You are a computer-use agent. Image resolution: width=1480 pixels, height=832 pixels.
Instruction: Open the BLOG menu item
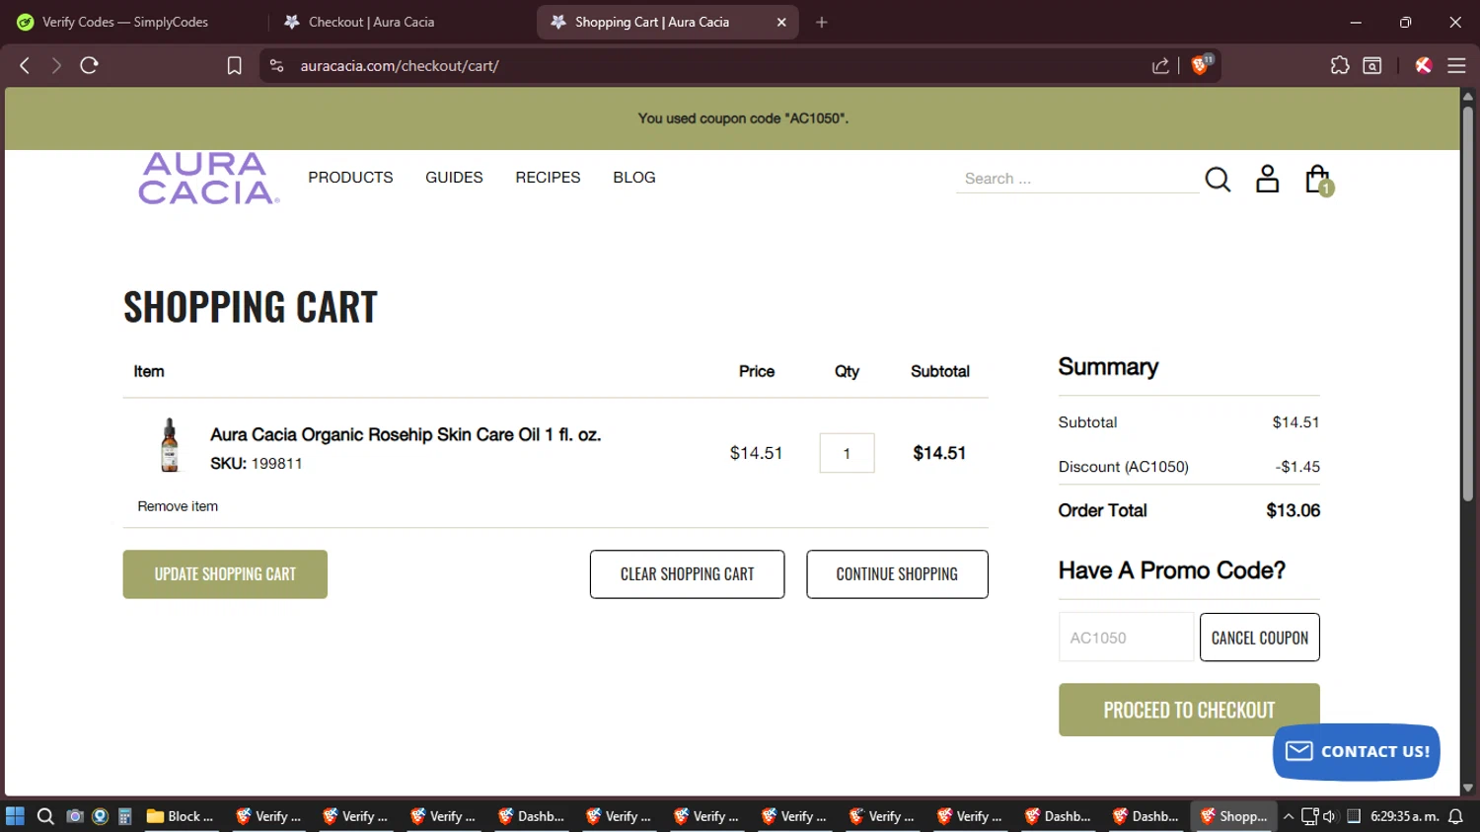click(x=634, y=178)
